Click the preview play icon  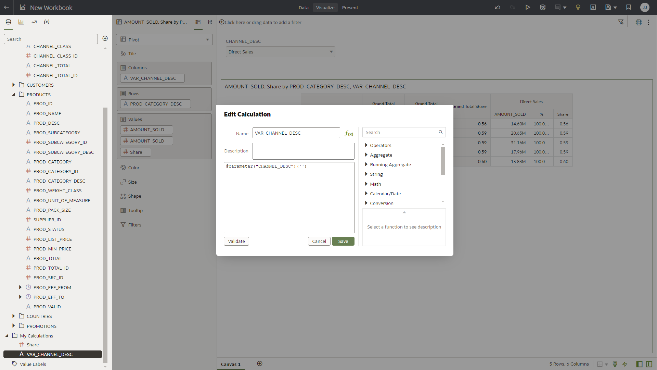coord(528,8)
